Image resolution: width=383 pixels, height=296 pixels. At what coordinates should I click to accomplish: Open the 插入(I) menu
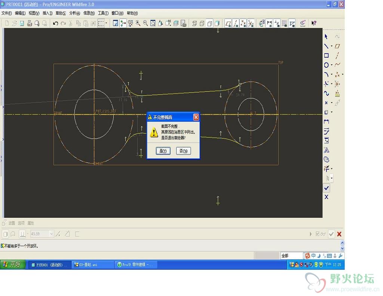[48, 13]
